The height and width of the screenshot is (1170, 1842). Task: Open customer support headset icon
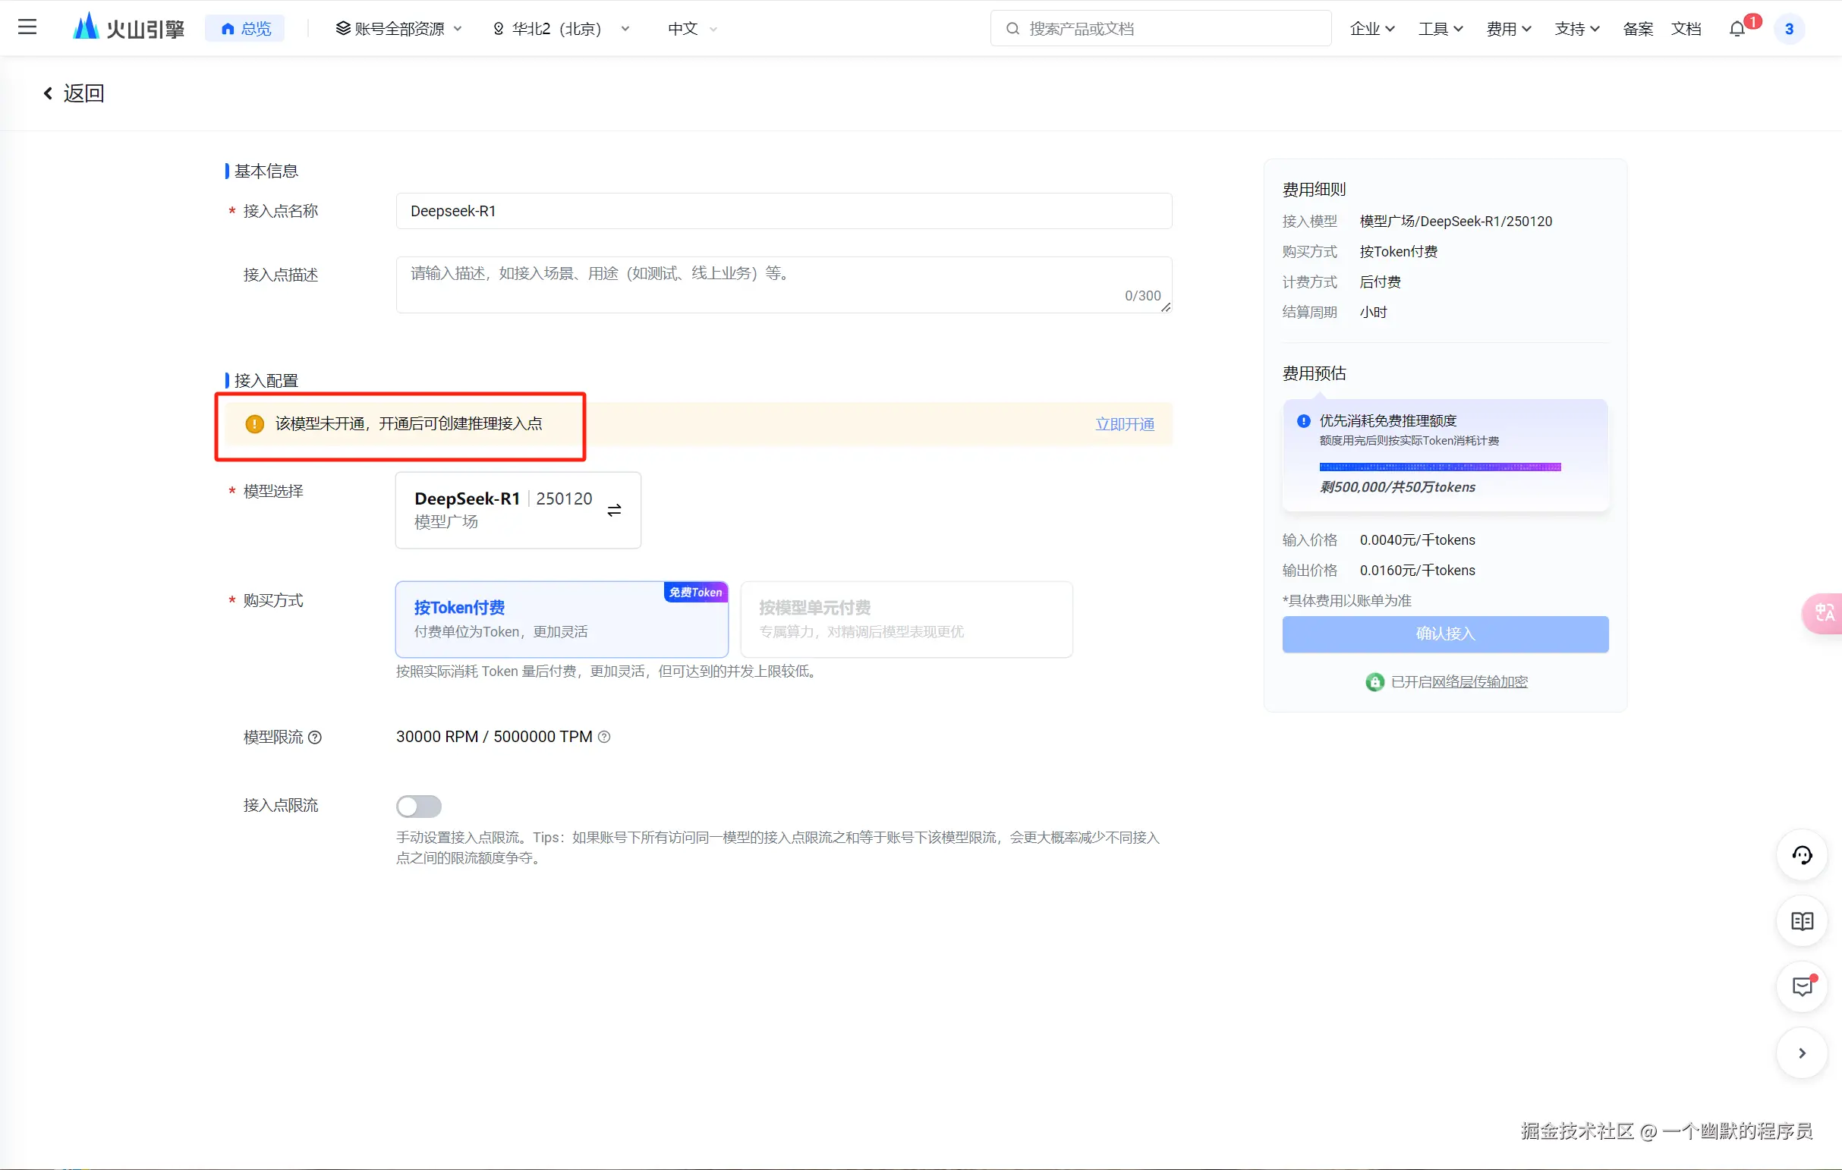pos(1802,855)
